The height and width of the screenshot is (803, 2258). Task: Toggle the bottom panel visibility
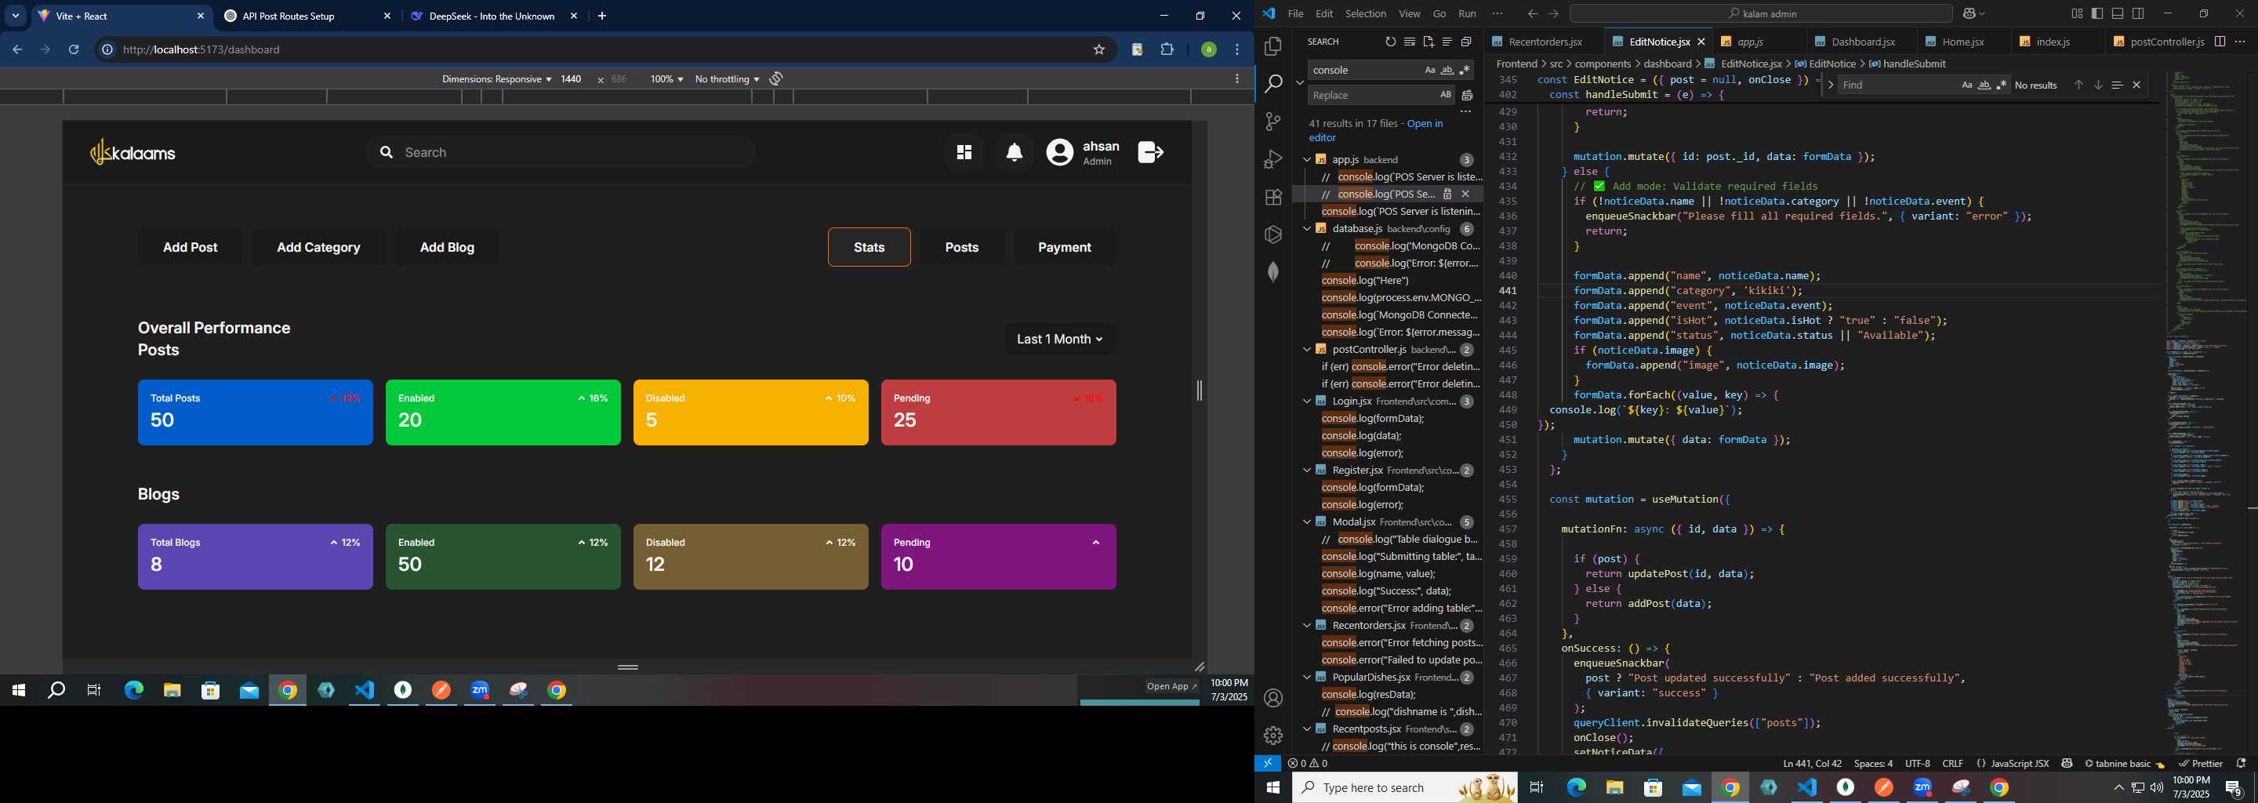click(2117, 14)
